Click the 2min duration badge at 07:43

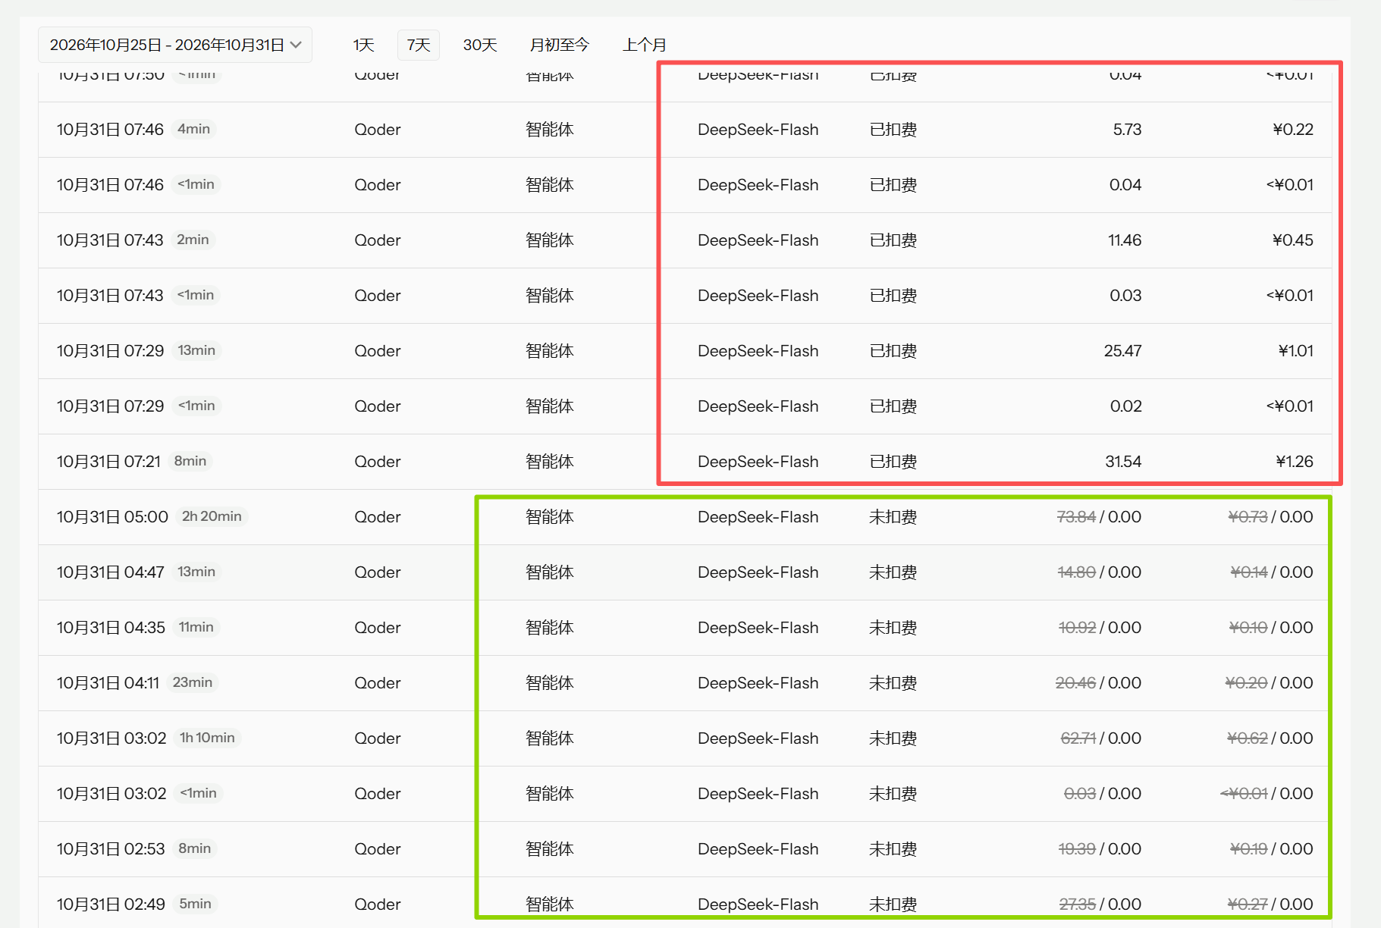coord(193,240)
